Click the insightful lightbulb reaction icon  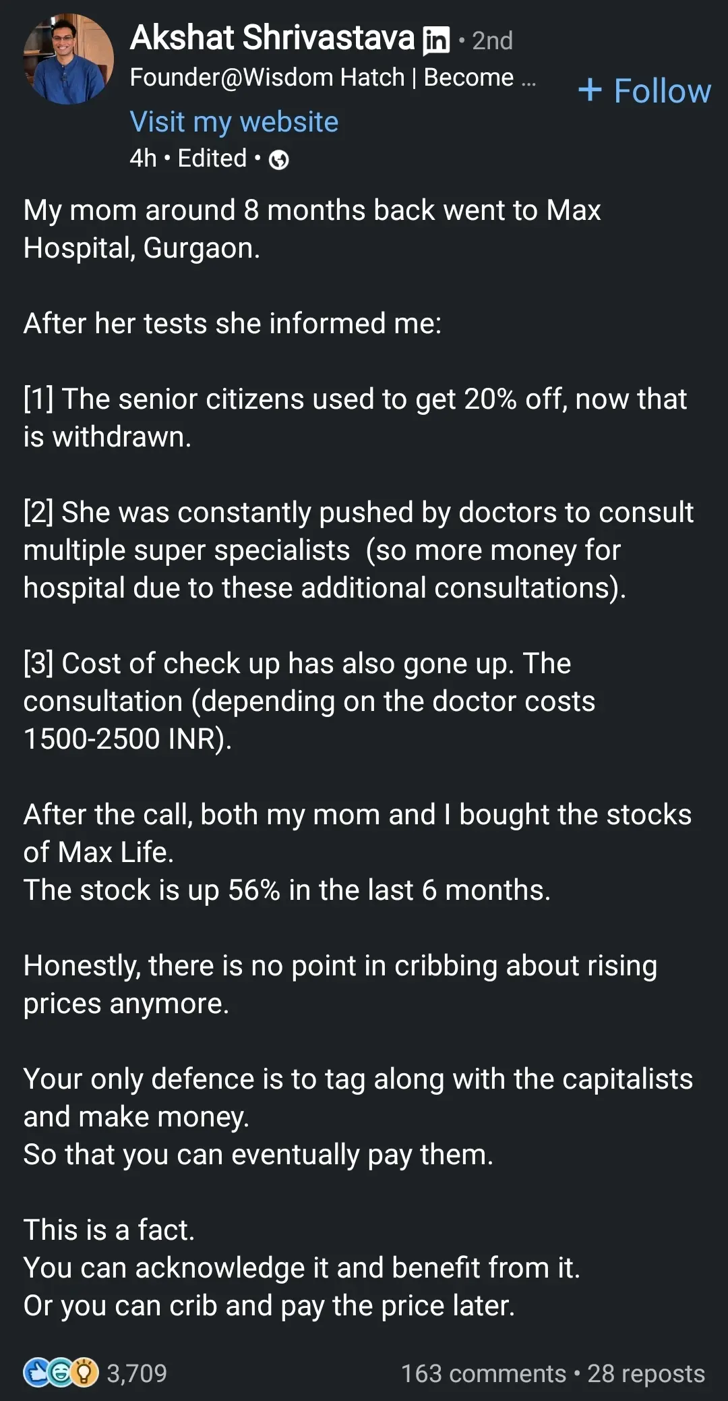pyautogui.click(x=85, y=1373)
